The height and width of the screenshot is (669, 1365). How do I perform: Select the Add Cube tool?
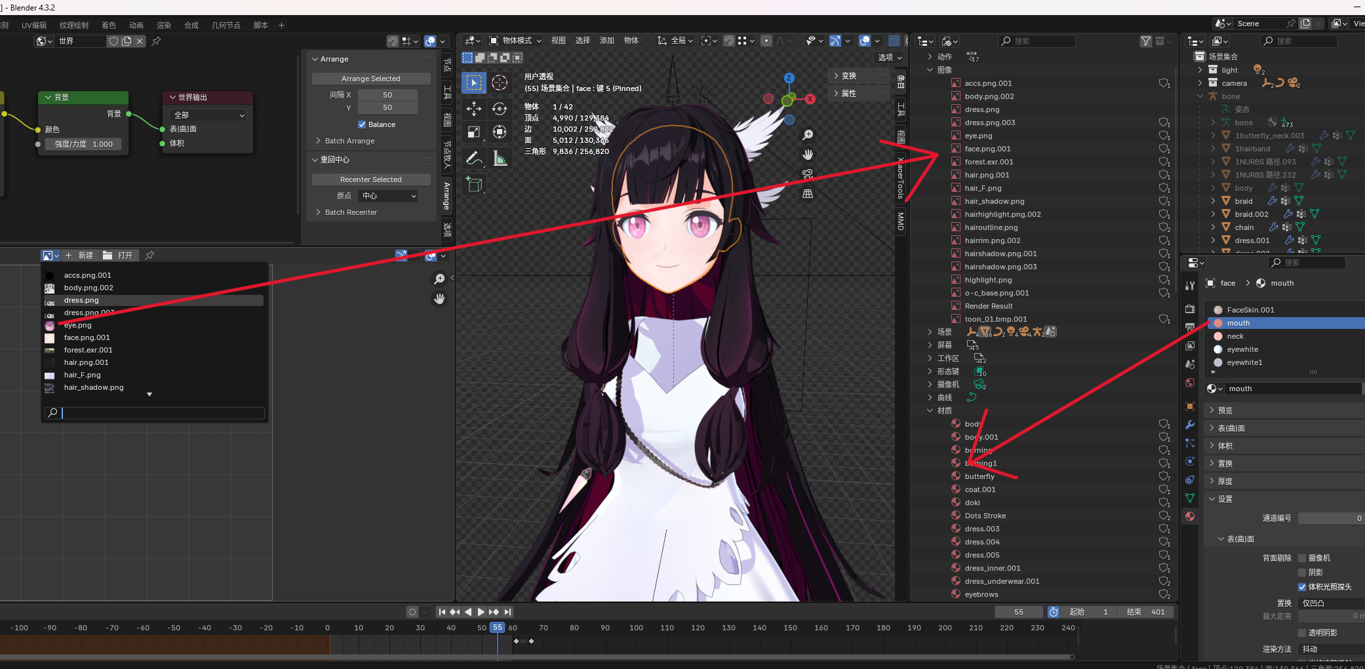pos(473,184)
